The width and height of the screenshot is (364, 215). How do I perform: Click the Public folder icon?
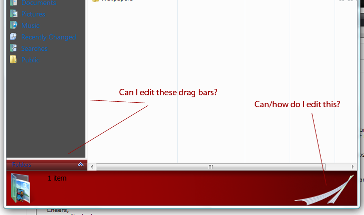click(13, 59)
